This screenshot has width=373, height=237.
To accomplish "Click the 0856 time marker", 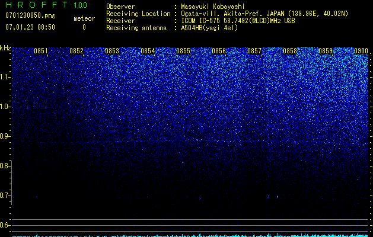I will click(x=219, y=51).
